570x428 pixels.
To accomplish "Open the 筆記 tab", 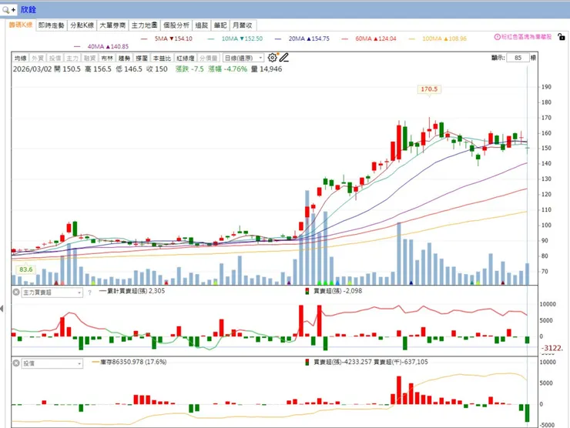I will click(220, 25).
